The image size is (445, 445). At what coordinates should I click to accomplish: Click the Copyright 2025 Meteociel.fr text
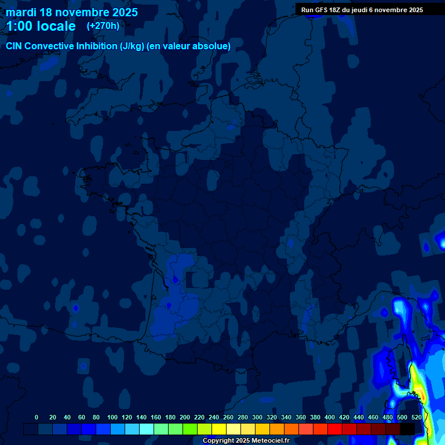tap(246, 441)
